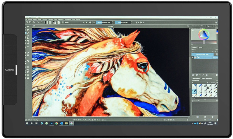This screenshot has width=233, height=139.
Task: Delete the selected layer (trash icon)
Action: point(217,75)
